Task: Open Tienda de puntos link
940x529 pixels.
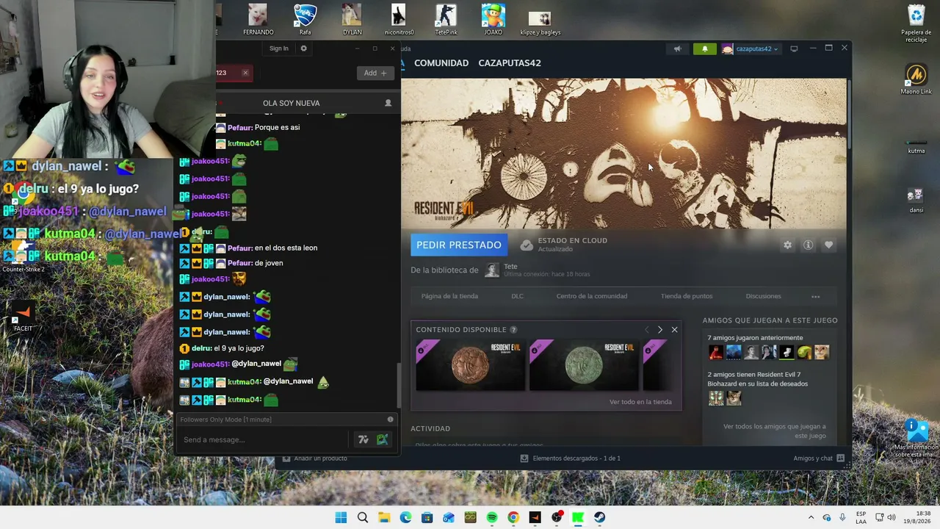Action: click(x=687, y=296)
